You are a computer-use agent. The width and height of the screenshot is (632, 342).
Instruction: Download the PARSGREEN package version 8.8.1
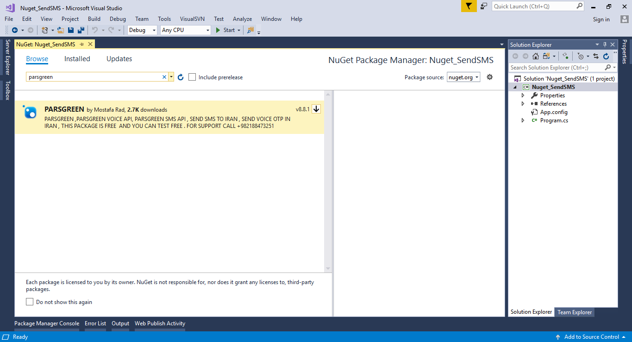point(316,109)
